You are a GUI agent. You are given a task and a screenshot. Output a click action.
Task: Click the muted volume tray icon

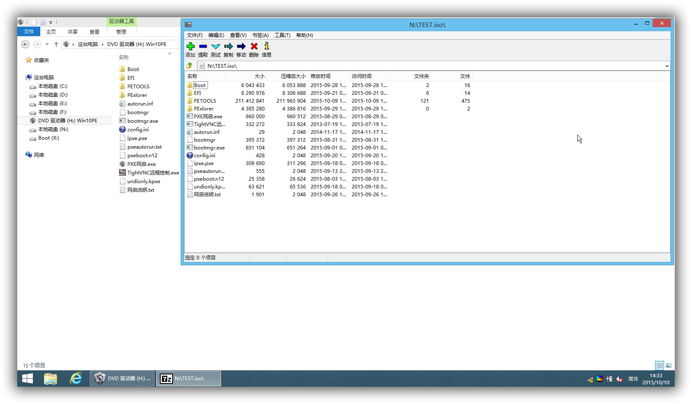click(620, 379)
